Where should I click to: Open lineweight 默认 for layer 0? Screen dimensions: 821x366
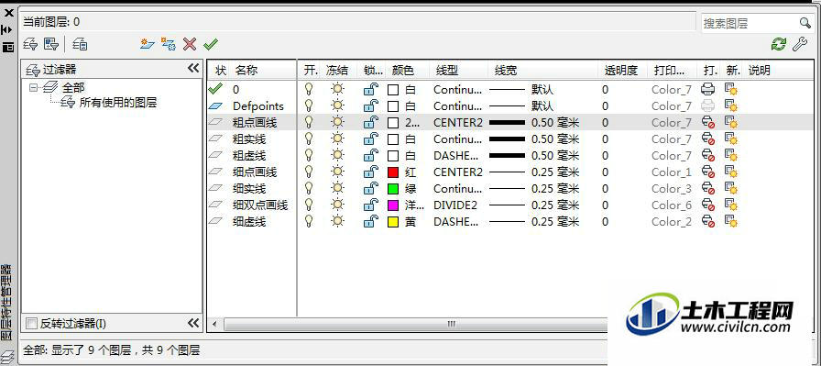coord(521,90)
